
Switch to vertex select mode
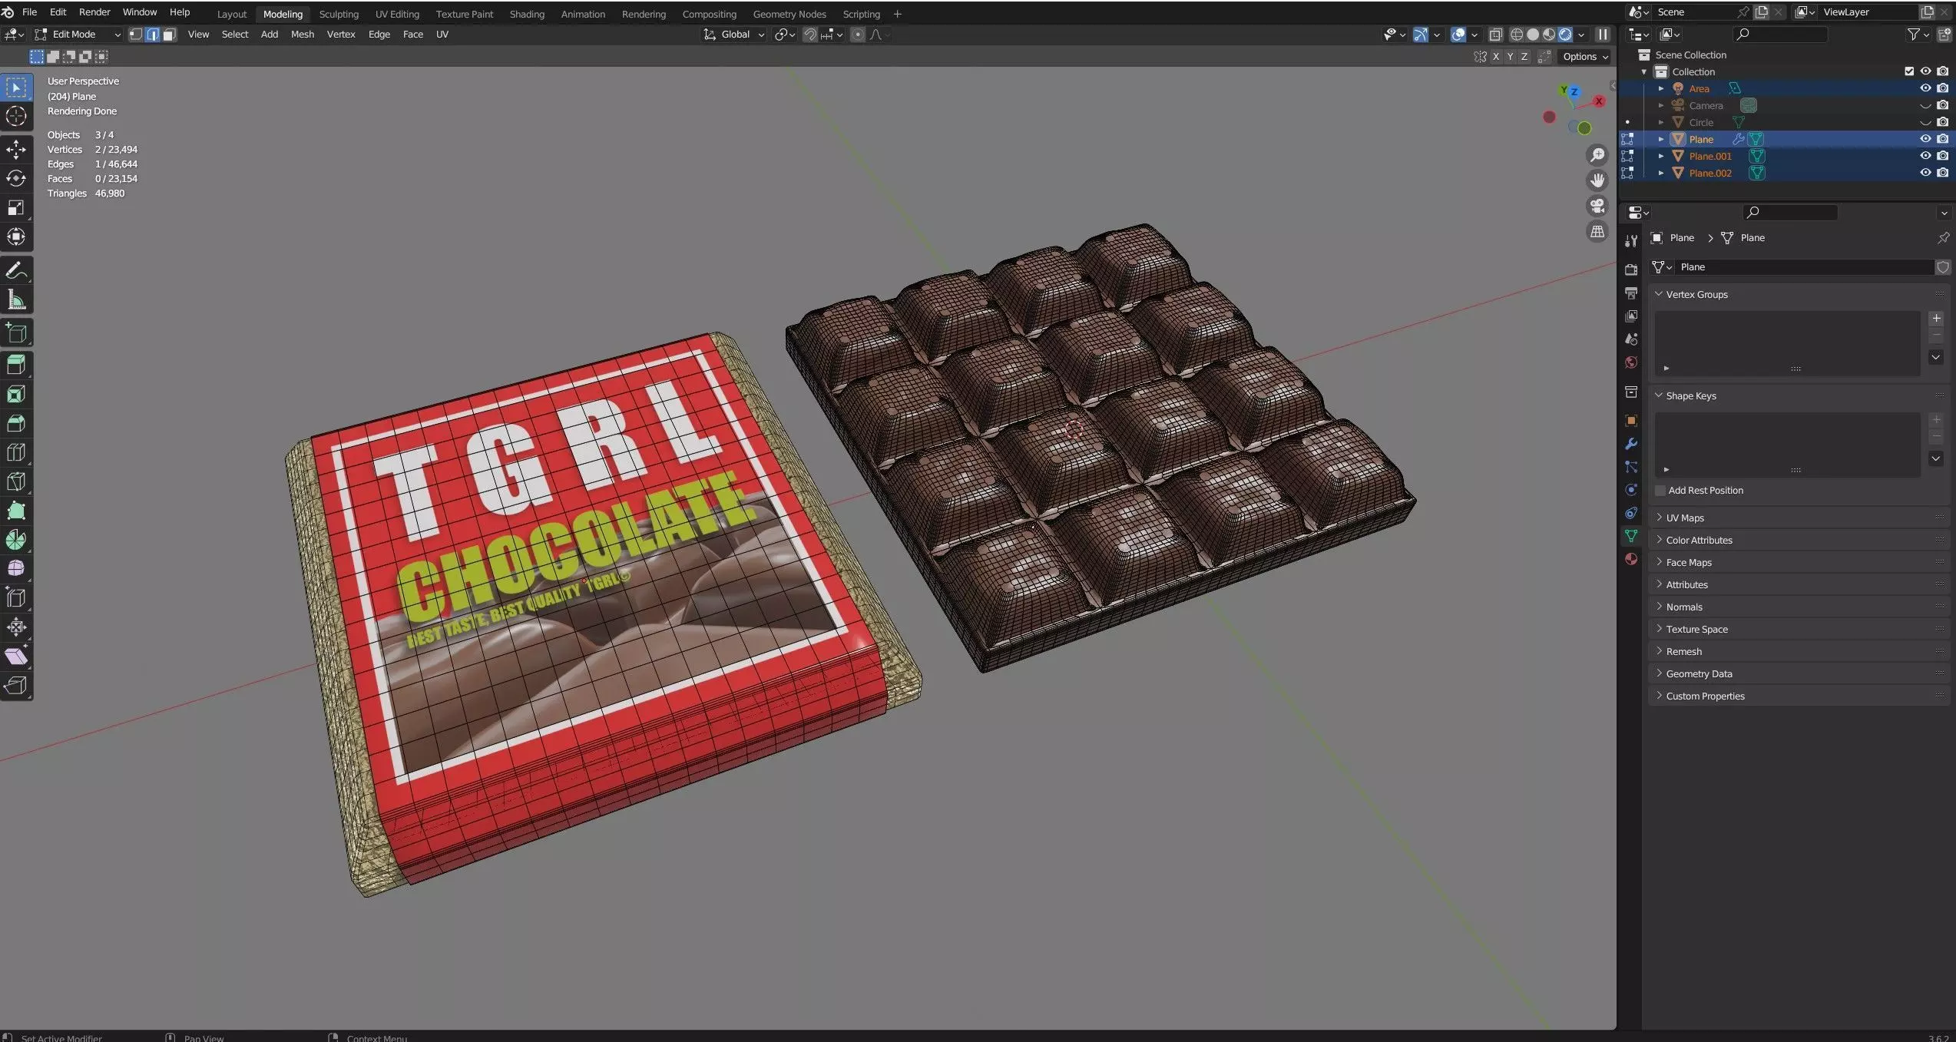pos(135,35)
